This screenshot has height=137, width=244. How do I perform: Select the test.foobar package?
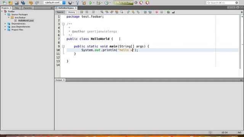coord(20,18)
